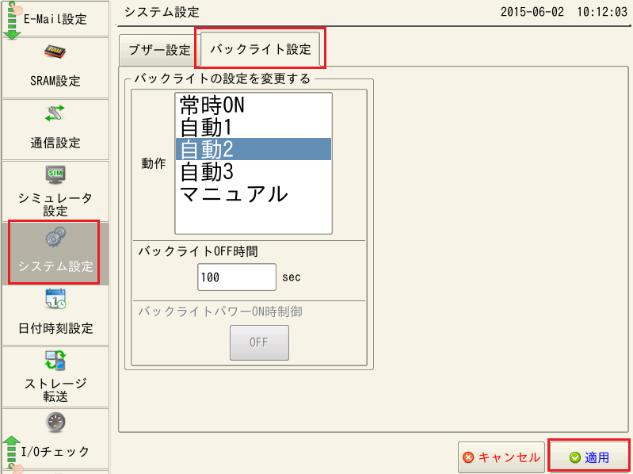Open 日付時刻設定 calendar clock icon
The width and height of the screenshot is (633, 474).
click(55, 299)
